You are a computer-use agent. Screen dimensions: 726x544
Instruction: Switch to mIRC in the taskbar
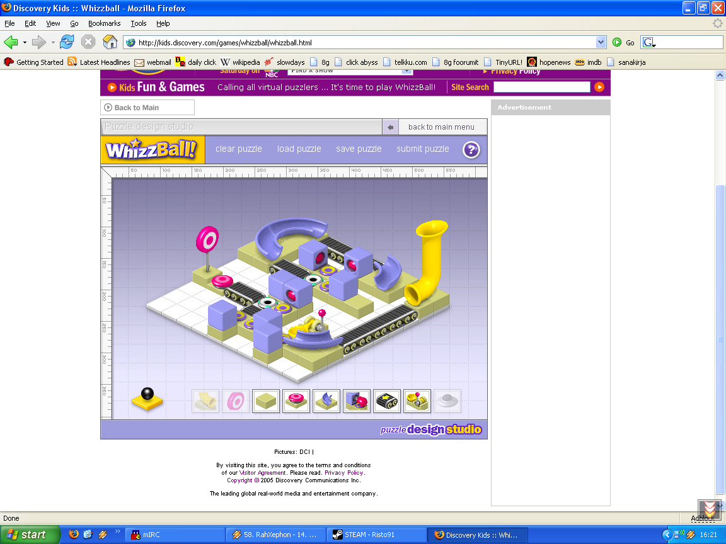pyautogui.click(x=175, y=535)
